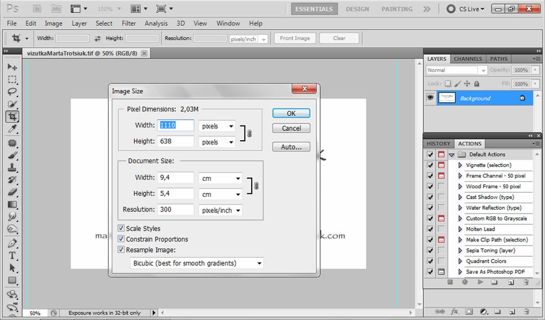The height and width of the screenshot is (320, 545).
Task: Confirm Image Size with the OK button
Action: 291,113
